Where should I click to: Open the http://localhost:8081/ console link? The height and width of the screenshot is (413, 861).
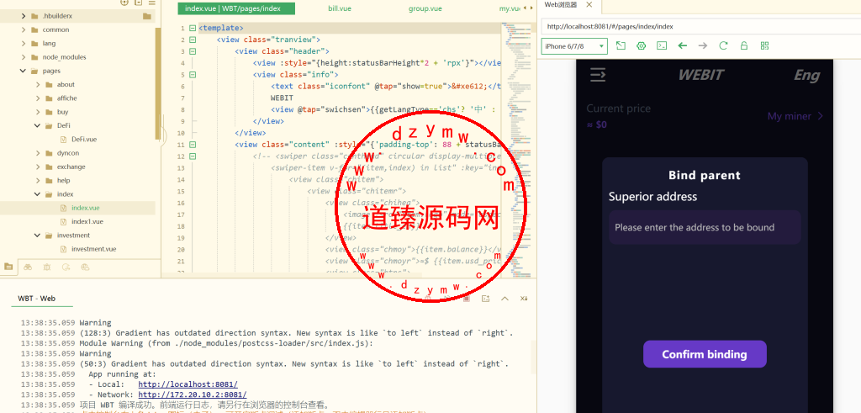(188, 384)
